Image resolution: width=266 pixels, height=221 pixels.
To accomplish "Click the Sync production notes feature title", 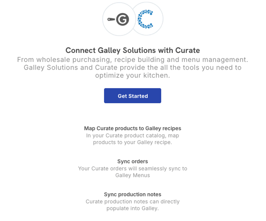I will click(133, 194).
